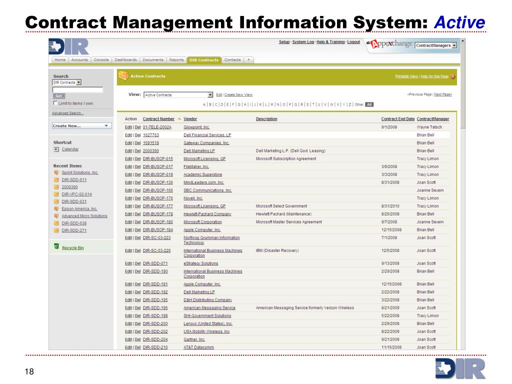Click icon beside Epson America, Inc.
Viewport: 512px width, 384px height.
(56, 208)
